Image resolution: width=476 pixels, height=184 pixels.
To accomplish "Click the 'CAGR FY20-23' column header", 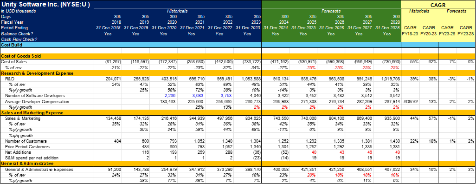I will [429, 31].
